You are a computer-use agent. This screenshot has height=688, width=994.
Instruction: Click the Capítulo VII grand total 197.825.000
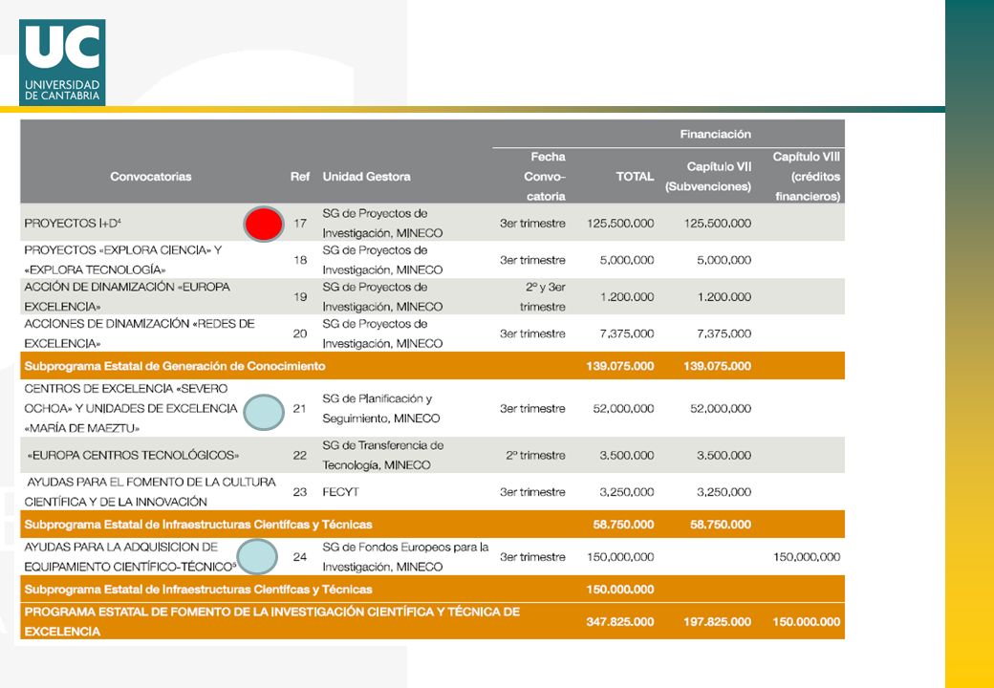coord(718,621)
